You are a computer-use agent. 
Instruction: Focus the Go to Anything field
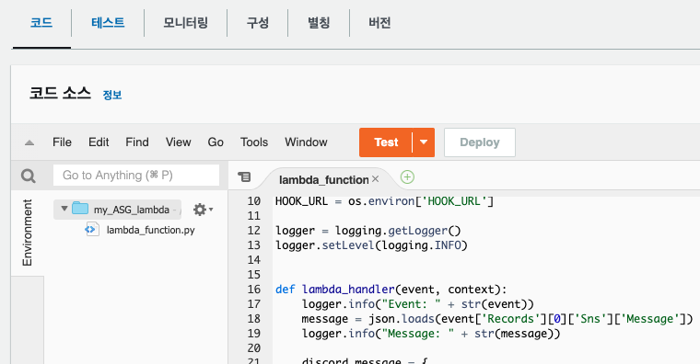coord(136,175)
